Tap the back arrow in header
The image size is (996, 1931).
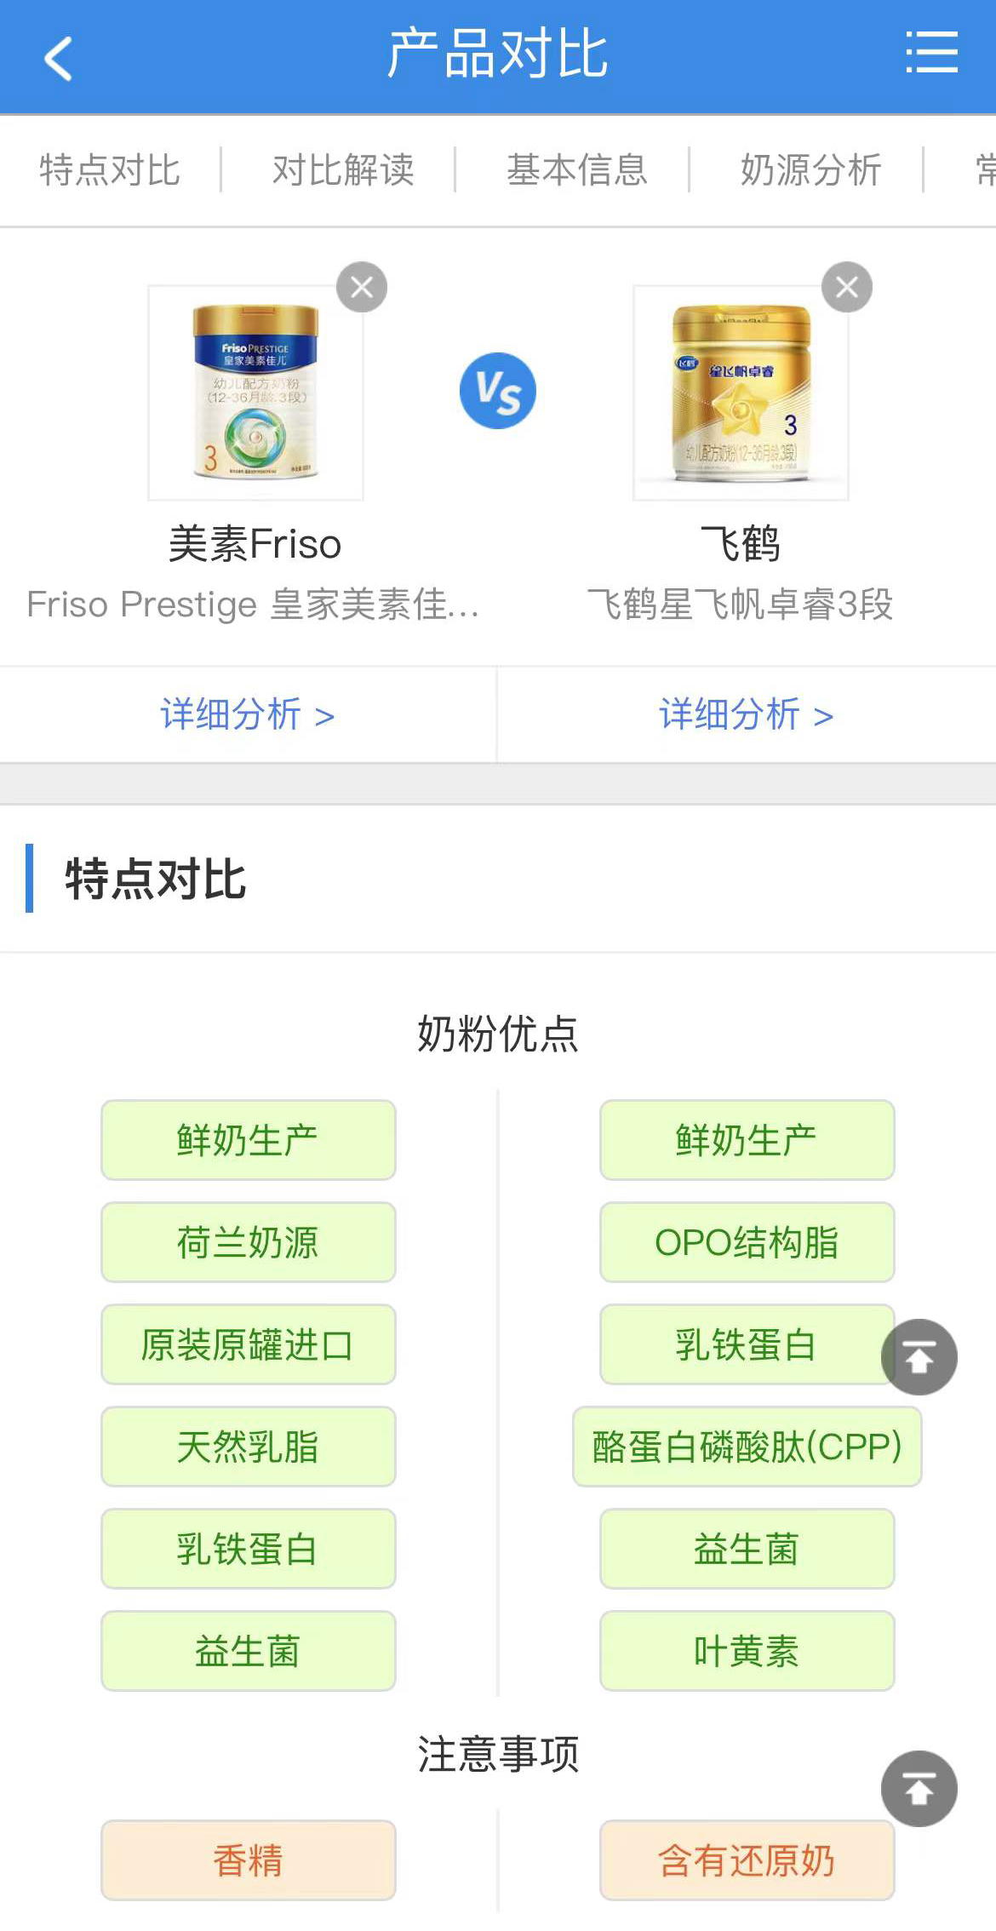coord(58,58)
